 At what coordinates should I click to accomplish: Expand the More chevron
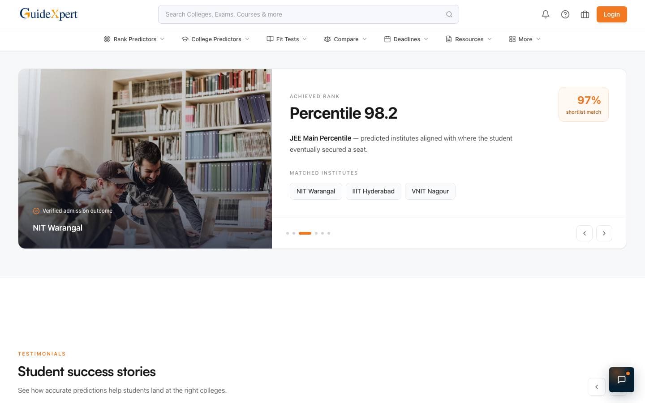538,39
